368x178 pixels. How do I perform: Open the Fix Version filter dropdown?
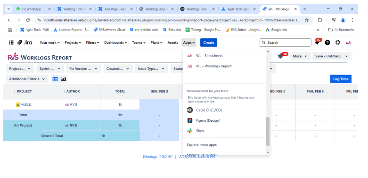coord(83,68)
